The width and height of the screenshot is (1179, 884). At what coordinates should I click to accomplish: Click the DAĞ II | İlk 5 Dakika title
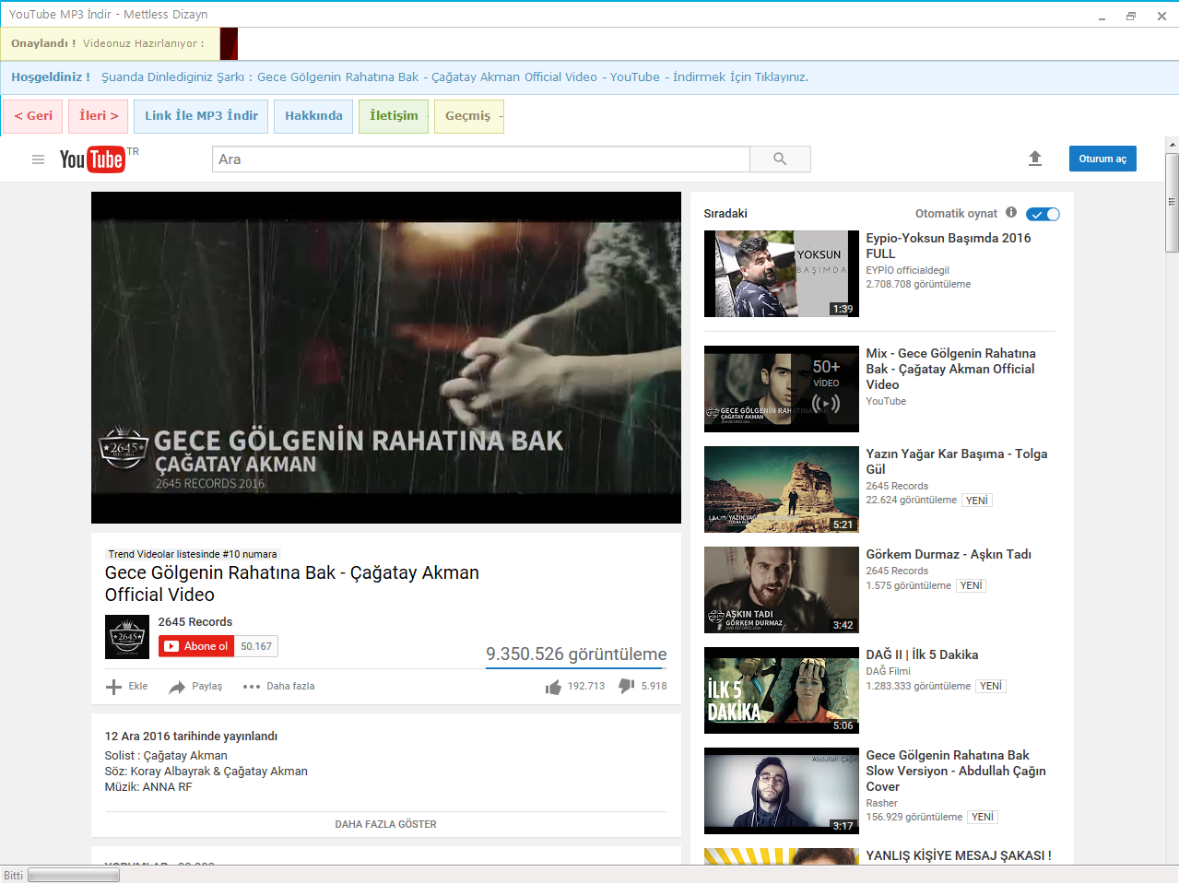[x=922, y=654]
